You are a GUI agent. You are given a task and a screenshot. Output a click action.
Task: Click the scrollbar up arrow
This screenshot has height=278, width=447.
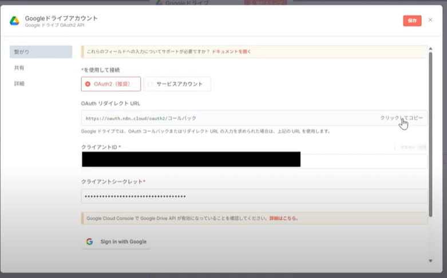point(430,49)
